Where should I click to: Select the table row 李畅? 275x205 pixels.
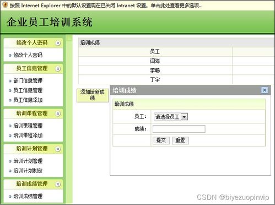(x=176, y=70)
